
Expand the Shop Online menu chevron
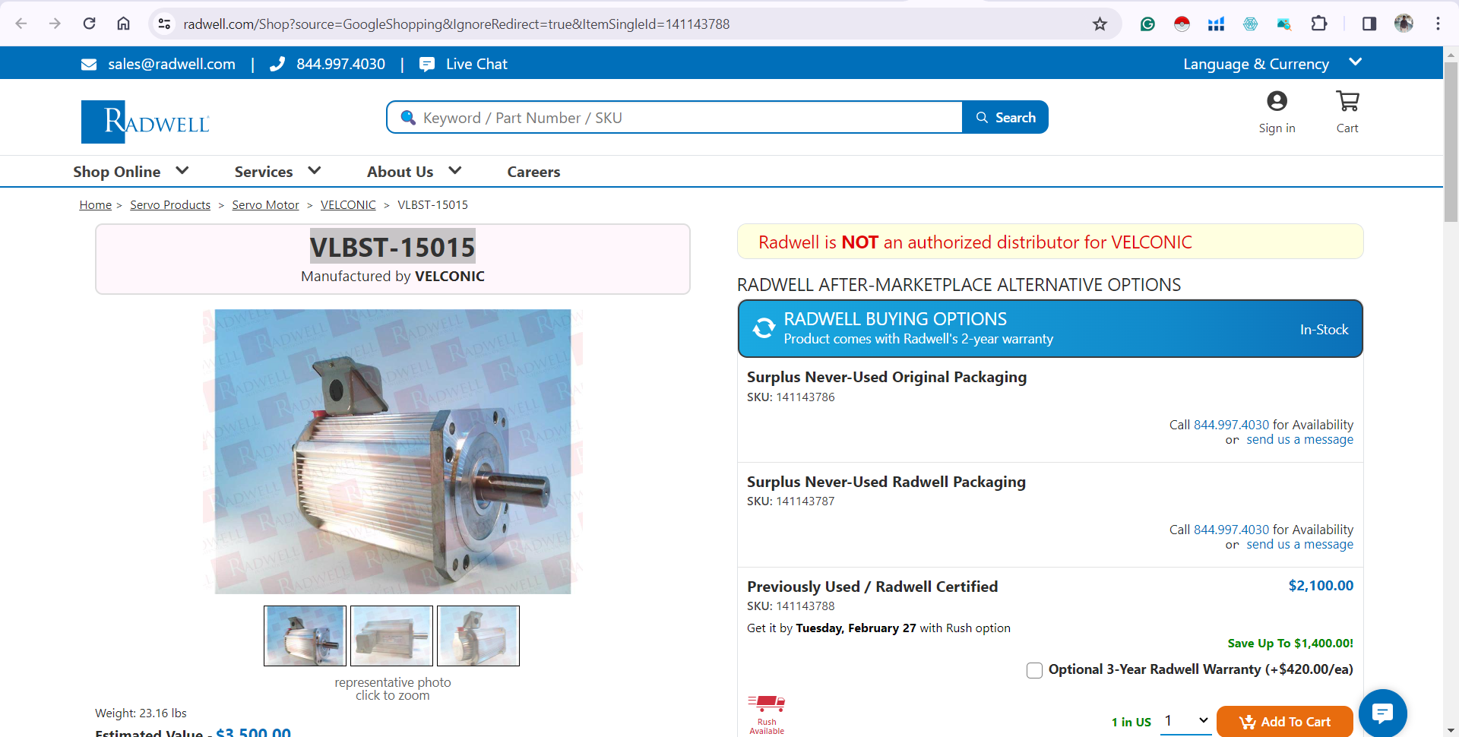tap(182, 171)
